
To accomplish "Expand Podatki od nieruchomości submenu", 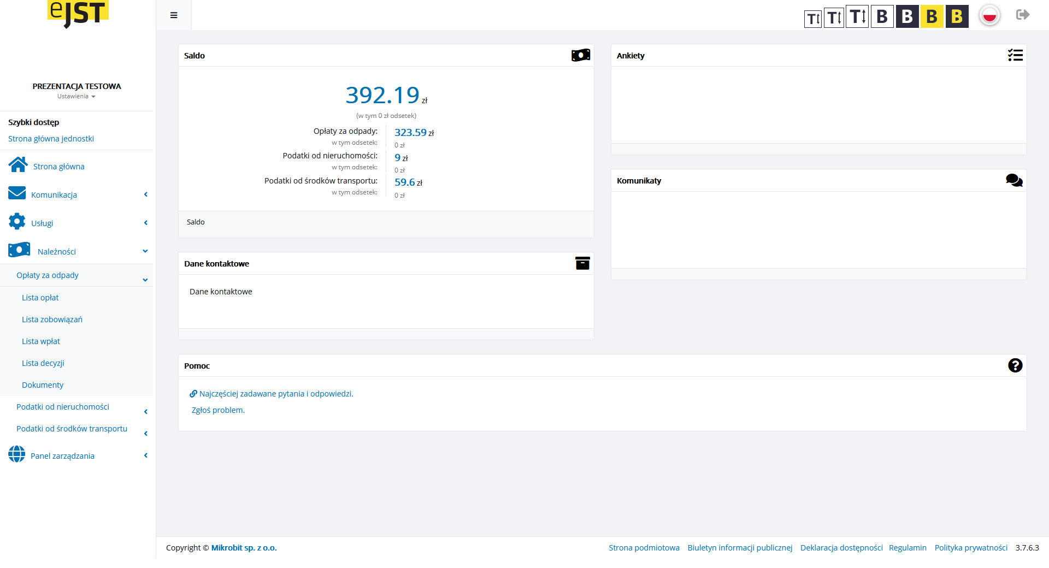I will pyautogui.click(x=63, y=407).
